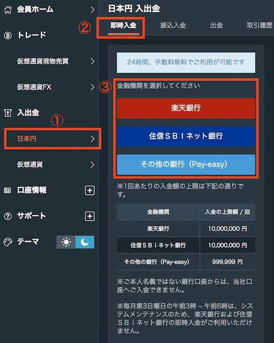The image size is (274, 343).
Task: Open 仮想通貨FX via its chevron arrow
Action: point(92,87)
